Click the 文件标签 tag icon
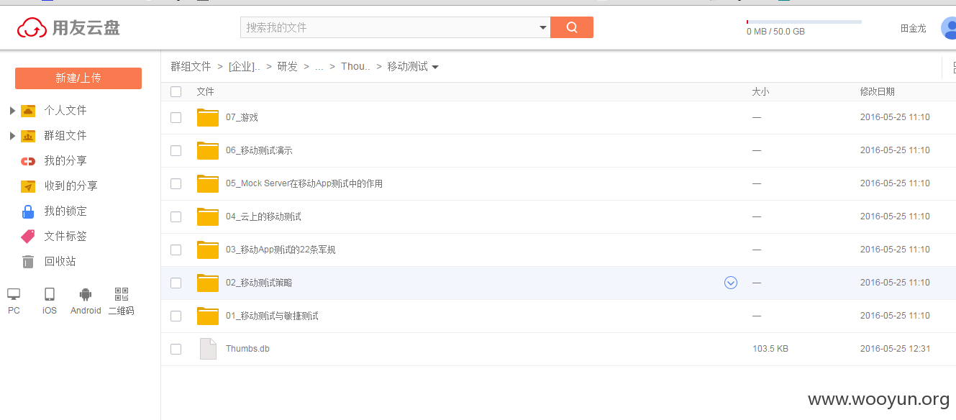This screenshot has width=956, height=420. tap(28, 237)
